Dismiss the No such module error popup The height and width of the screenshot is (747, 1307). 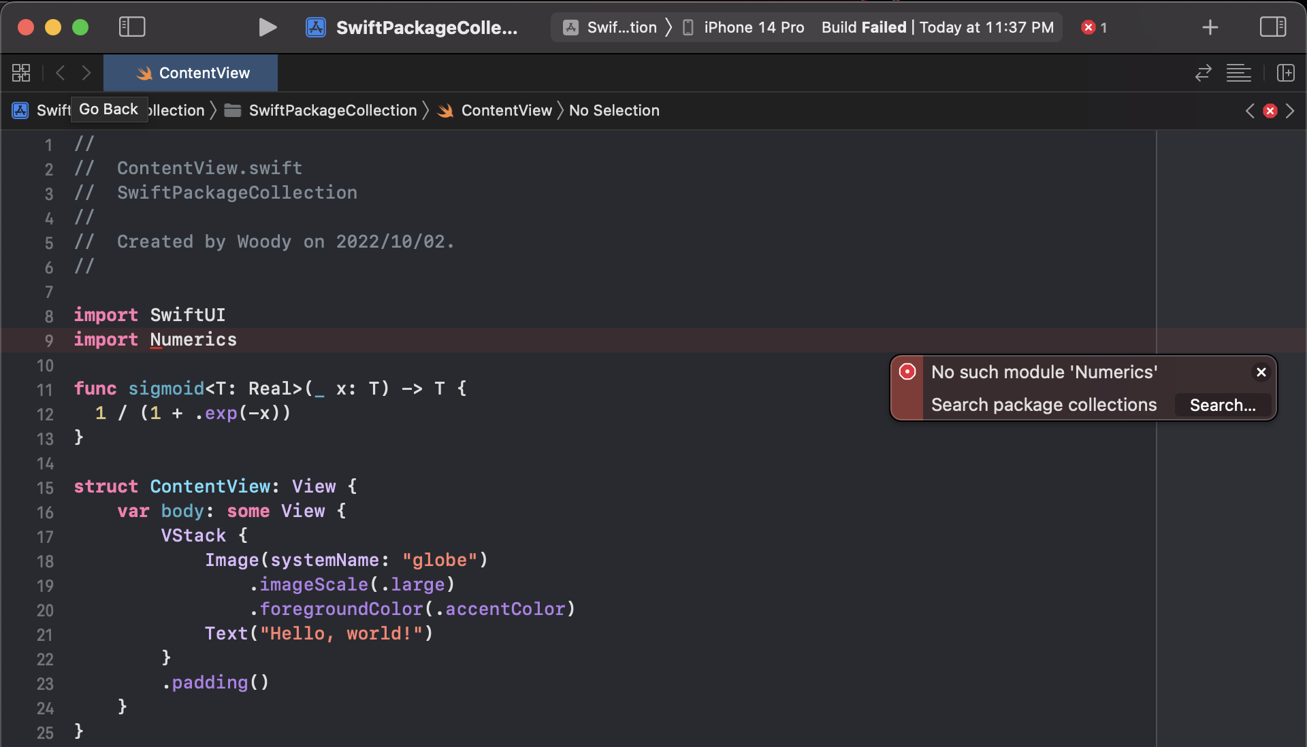point(1261,372)
